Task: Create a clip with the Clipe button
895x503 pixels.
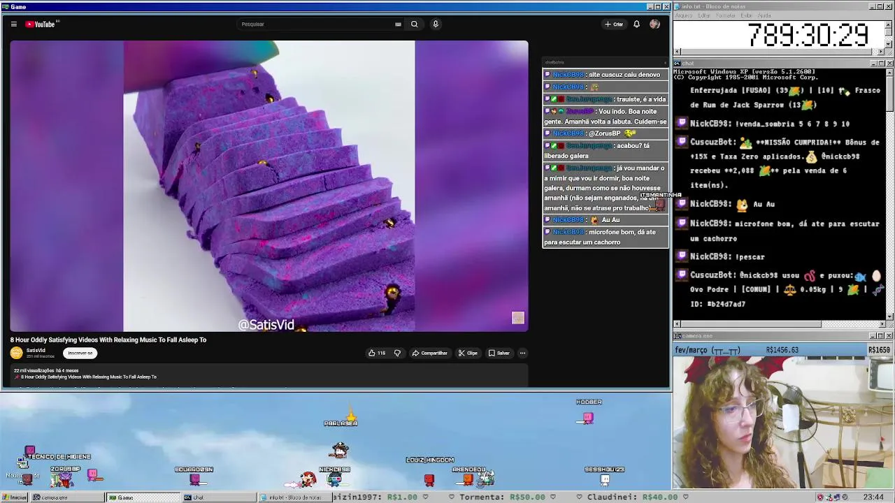Action: coord(468,353)
